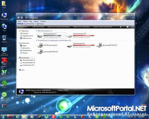The width and height of the screenshot is (149, 119).
Task: Open Explorer help icon
Action: [x=131, y=27]
